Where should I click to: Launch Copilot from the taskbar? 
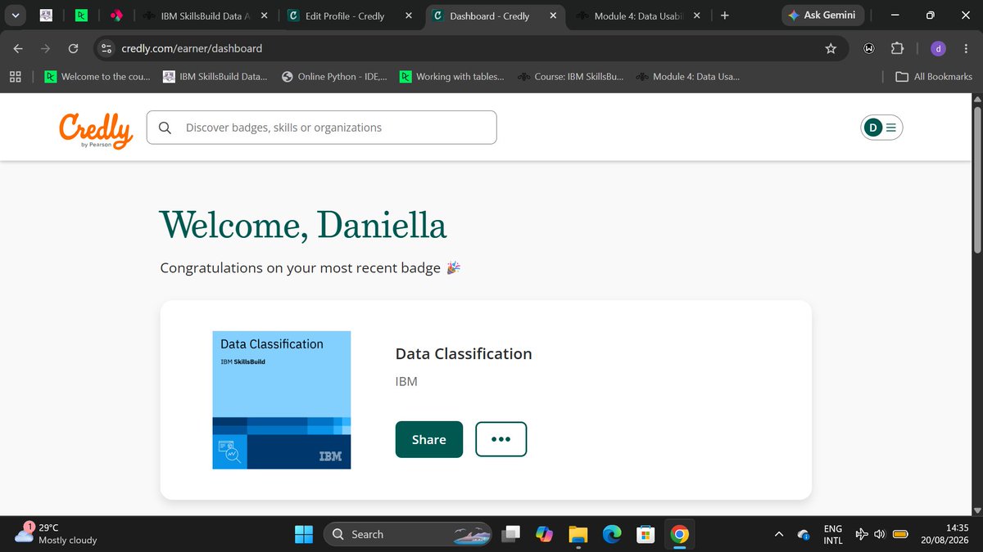(x=545, y=534)
